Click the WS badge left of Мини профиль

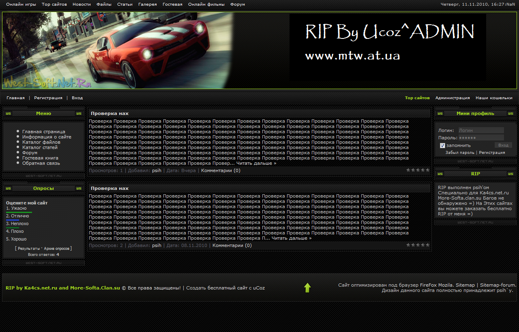coord(440,113)
